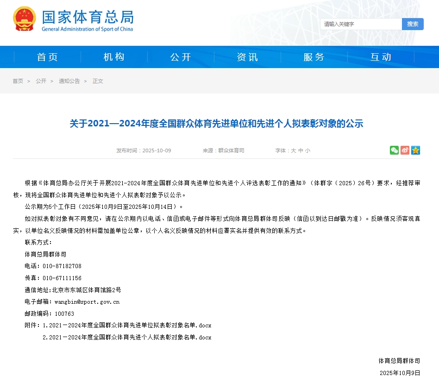Click the QZone star share icon

pos(415,150)
